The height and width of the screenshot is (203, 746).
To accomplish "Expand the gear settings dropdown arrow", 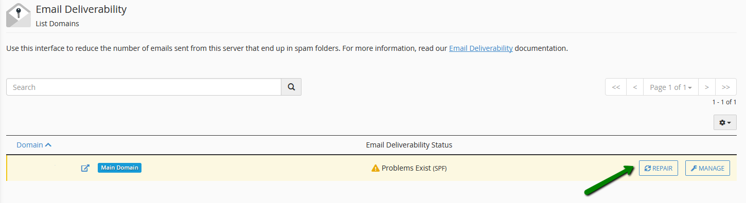I will pos(729,123).
